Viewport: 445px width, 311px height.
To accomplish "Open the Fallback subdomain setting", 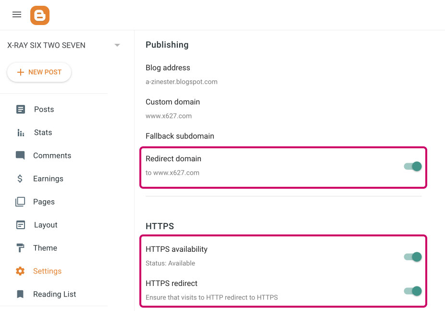I will [284, 136].
